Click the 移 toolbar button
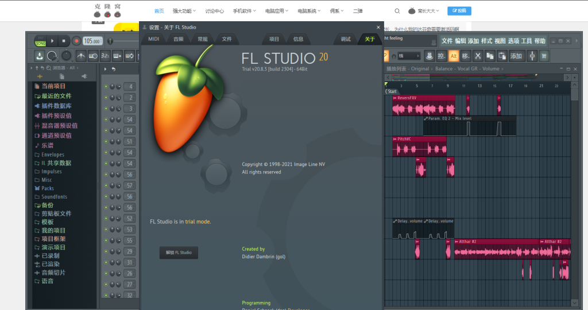This screenshot has width=588, height=310. pos(465,56)
